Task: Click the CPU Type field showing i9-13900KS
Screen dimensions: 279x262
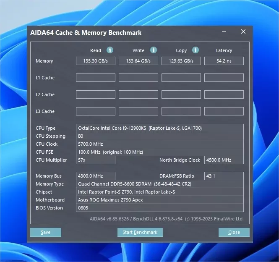Action: pos(160,128)
